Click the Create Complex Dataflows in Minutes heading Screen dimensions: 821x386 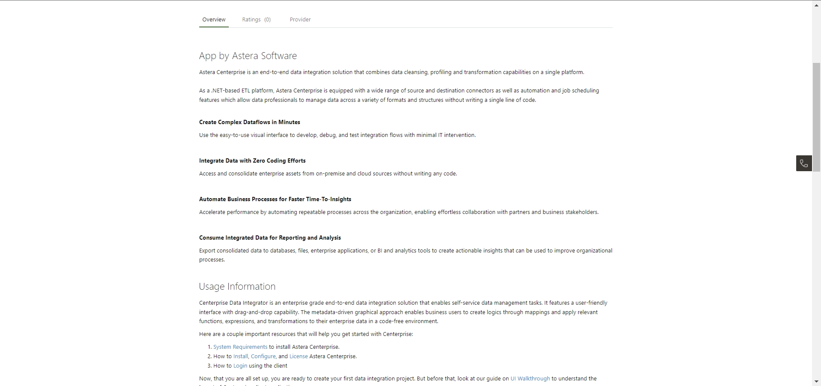pos(249,122)
